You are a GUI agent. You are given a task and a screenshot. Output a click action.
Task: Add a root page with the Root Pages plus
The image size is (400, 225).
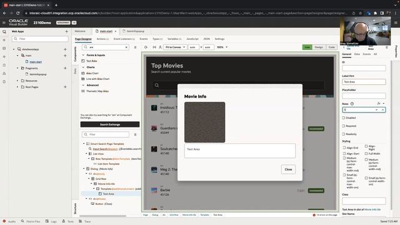[65, 87]
